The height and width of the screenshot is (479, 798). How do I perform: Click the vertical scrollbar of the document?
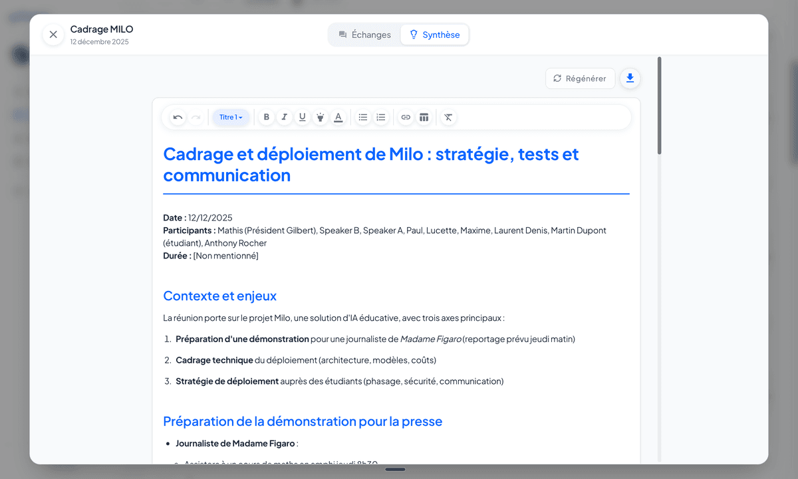point(659,106)
